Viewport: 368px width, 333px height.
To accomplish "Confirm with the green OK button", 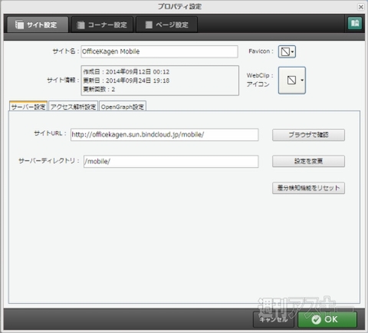I will [327, 319].
